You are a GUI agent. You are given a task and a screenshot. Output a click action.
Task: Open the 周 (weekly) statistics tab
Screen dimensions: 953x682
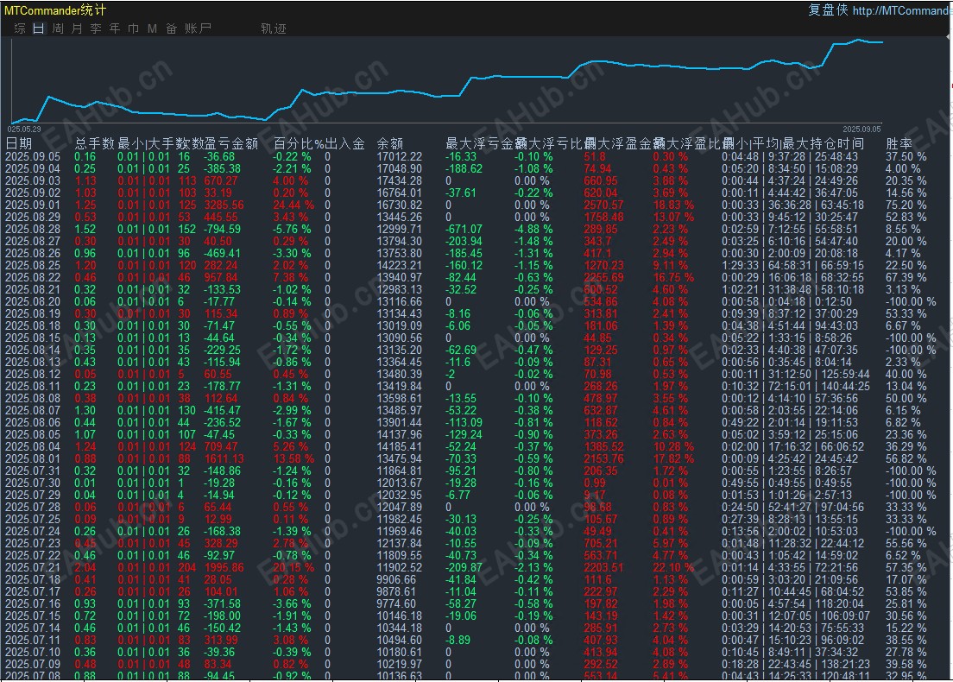57,28
